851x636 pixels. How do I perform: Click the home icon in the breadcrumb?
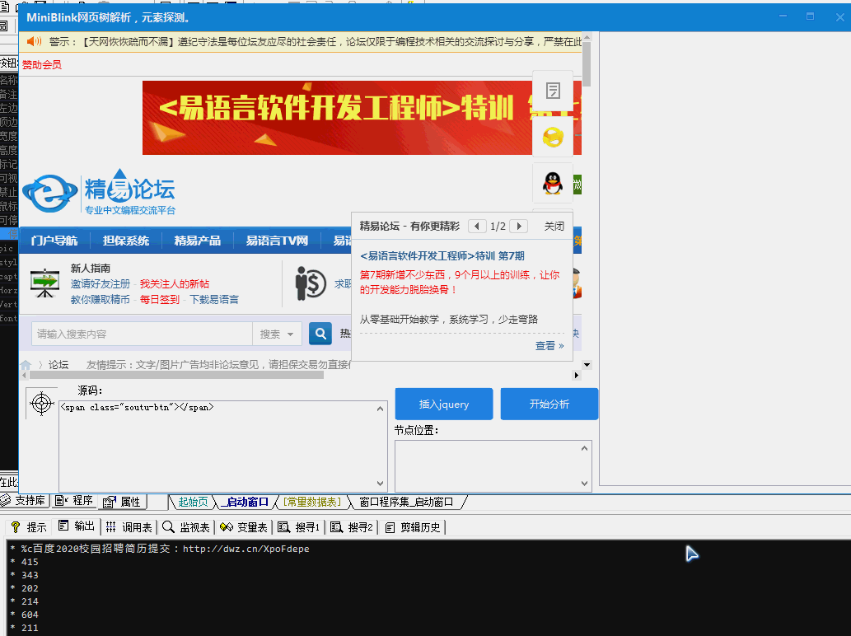[x=26, y=365]
